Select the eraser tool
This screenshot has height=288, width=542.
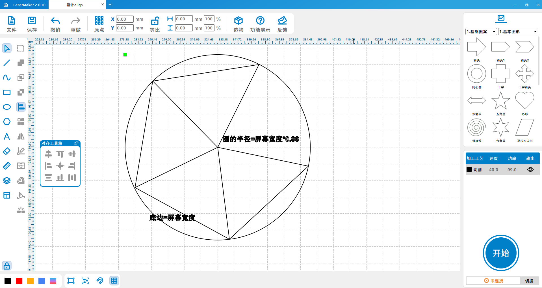pyautogui.click(x=7, y=151)
